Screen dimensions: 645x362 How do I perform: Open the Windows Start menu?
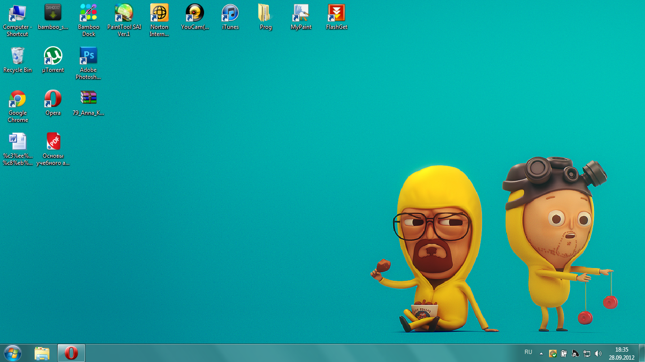pos(13,353)
